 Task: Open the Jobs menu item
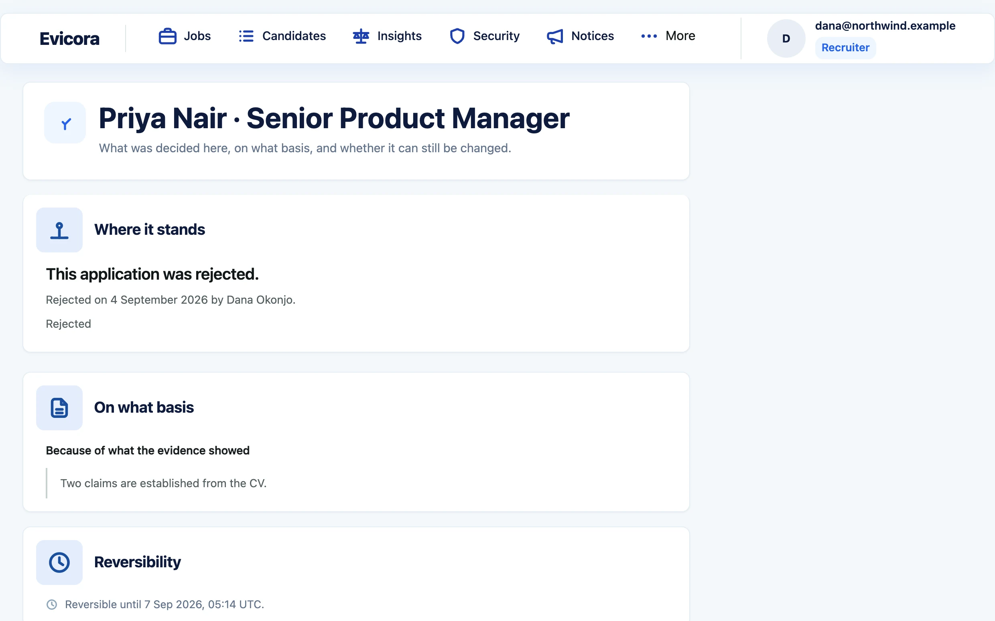click(x=185, y=36)
